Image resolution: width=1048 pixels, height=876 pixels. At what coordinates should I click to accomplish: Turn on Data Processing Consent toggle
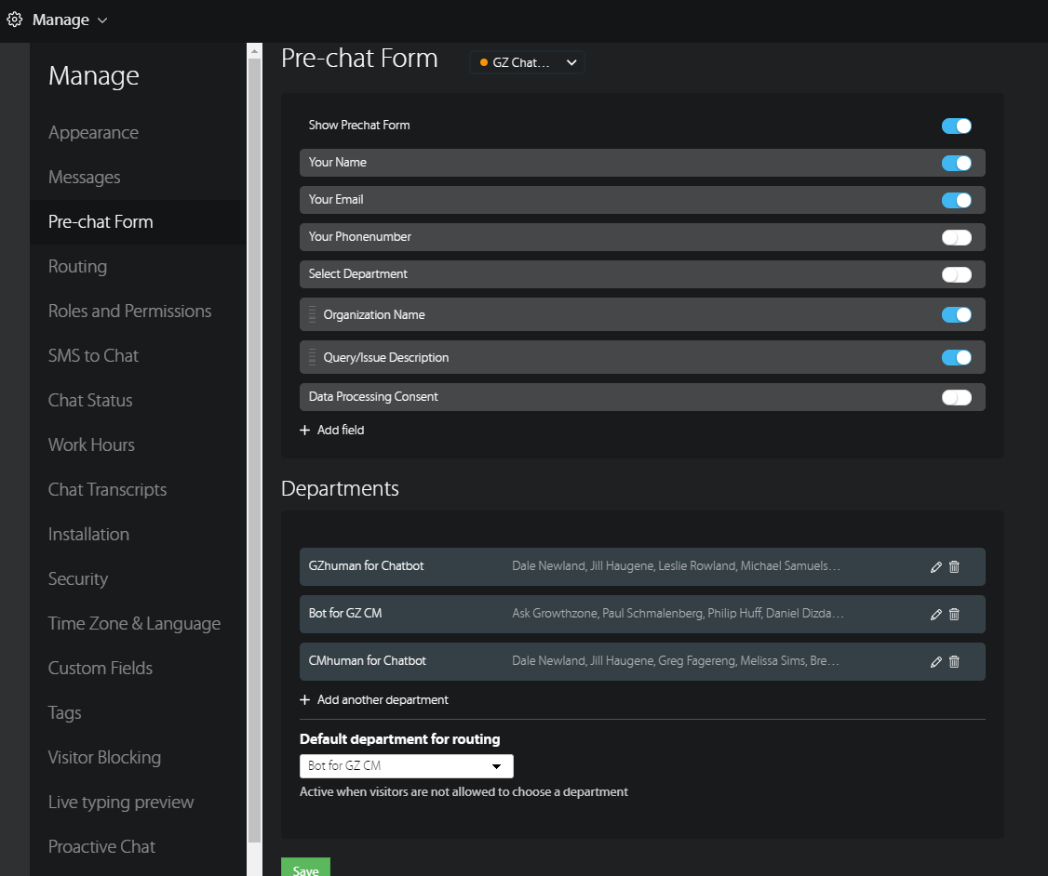point(956,397)
